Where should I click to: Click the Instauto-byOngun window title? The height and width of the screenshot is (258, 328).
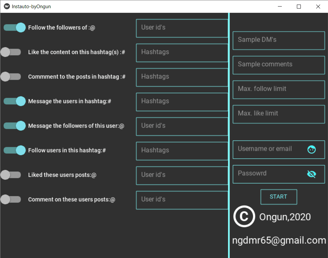coord(31,7)
